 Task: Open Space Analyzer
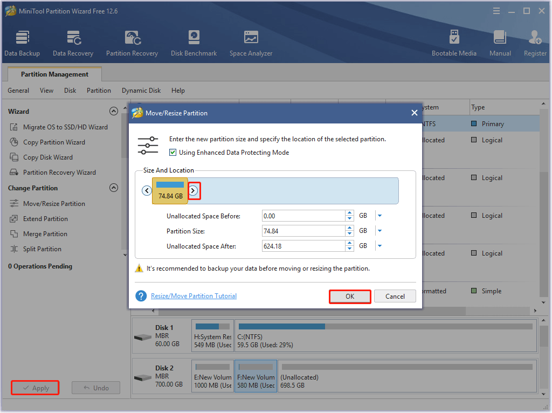tap(251, 43)
